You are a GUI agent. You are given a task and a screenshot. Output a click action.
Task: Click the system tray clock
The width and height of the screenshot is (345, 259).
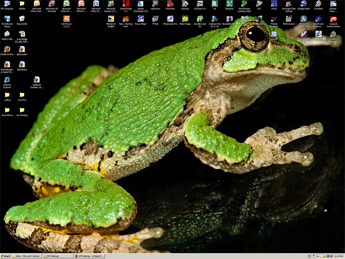pos(339,256)
